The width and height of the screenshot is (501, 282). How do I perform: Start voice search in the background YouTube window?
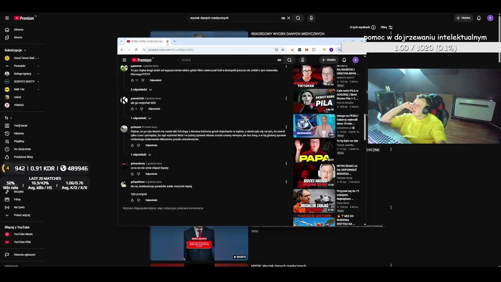pos(311,18)
